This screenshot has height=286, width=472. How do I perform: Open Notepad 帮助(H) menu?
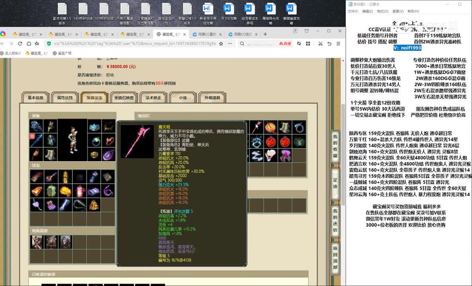[x=413, y=11]
